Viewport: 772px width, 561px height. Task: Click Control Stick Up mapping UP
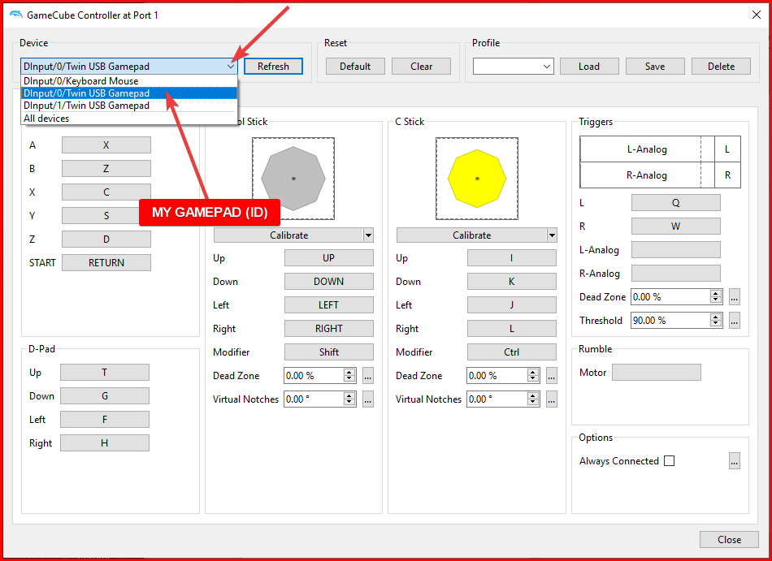point(329,258)
